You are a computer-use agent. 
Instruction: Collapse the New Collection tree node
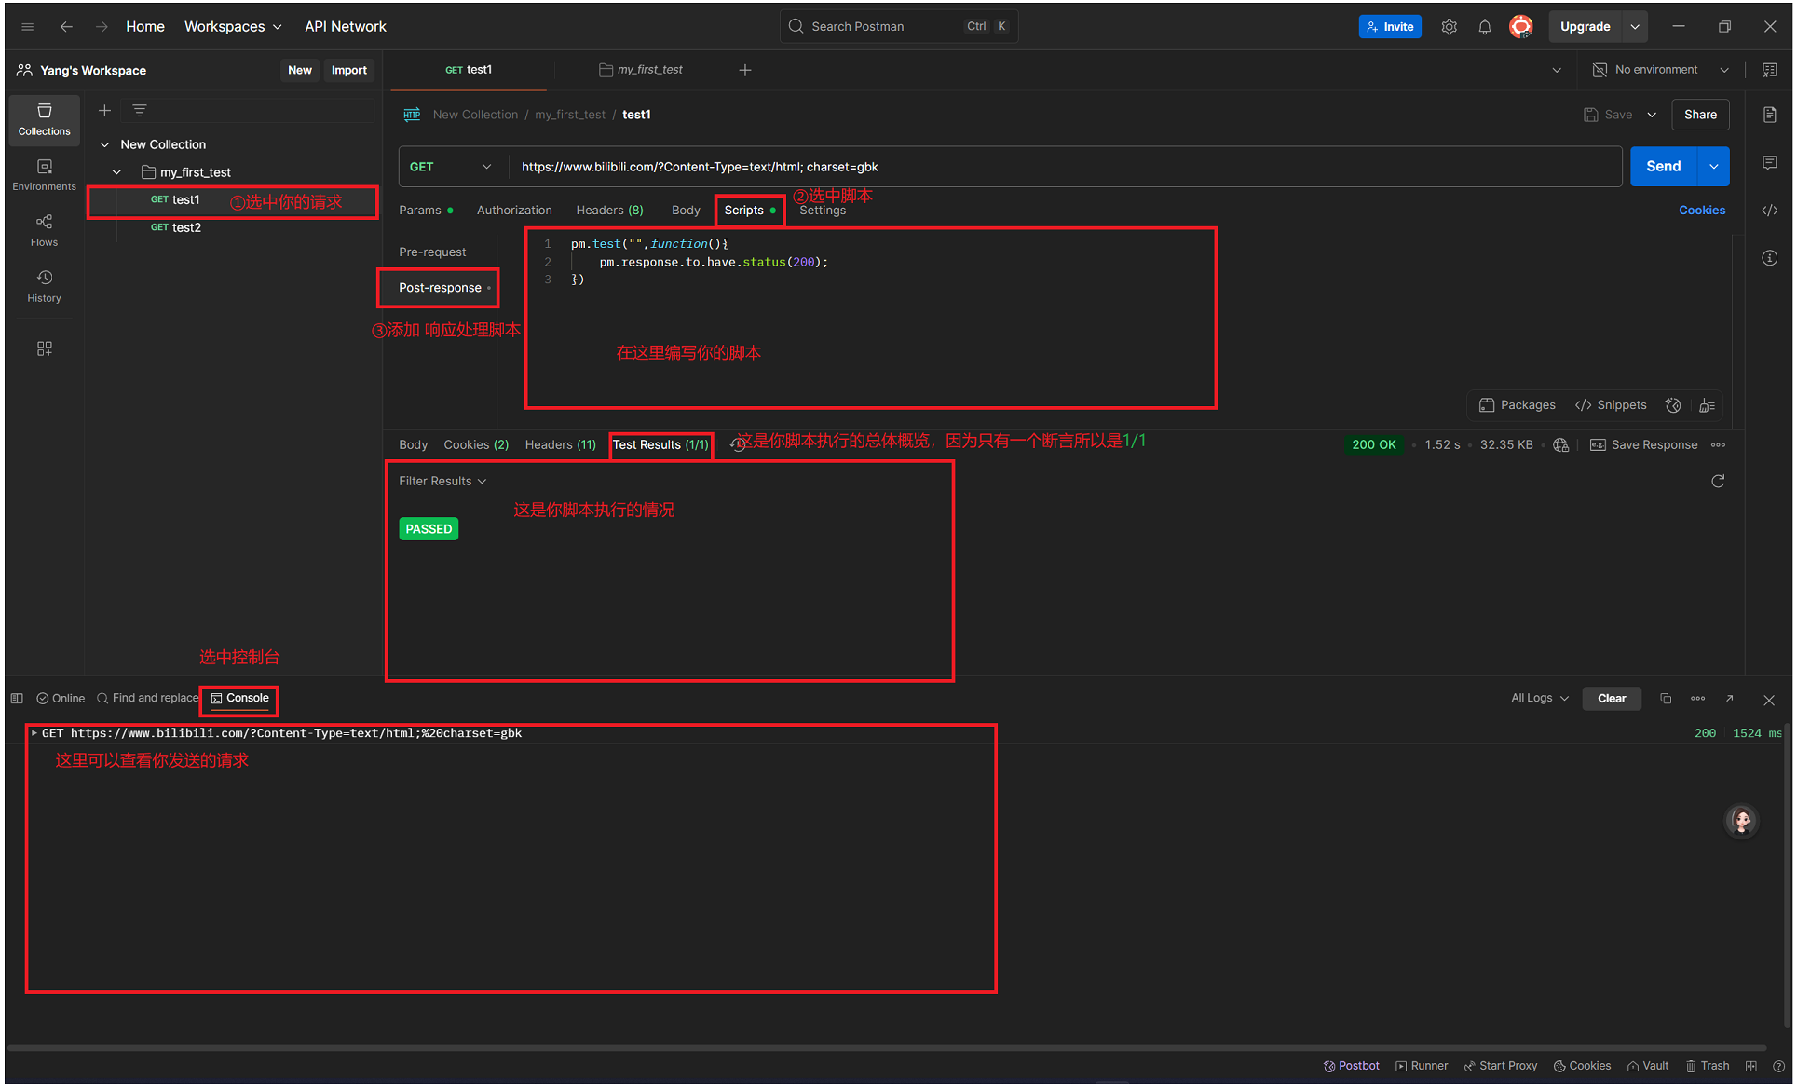[105, 144]
